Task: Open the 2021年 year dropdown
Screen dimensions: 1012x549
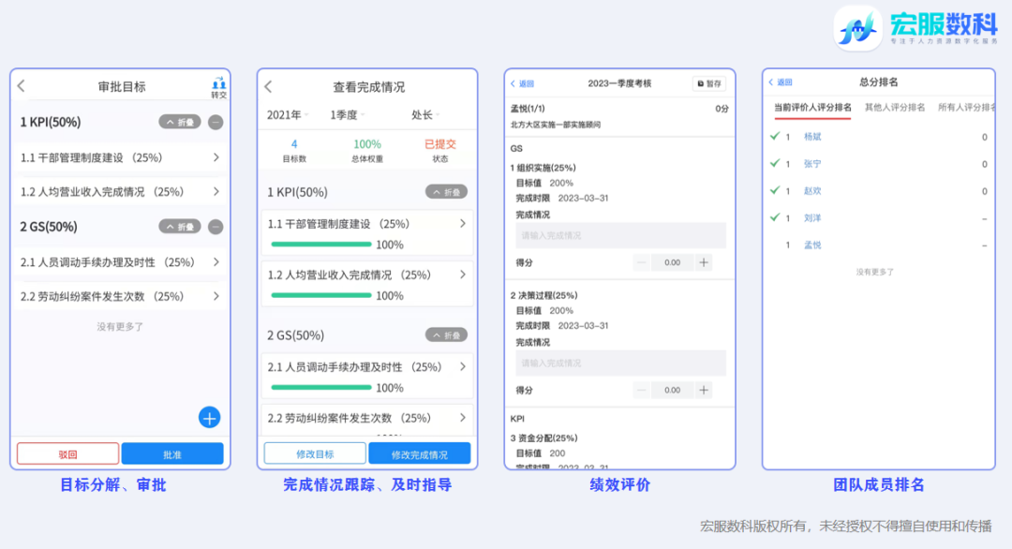Action: (288, 112)
